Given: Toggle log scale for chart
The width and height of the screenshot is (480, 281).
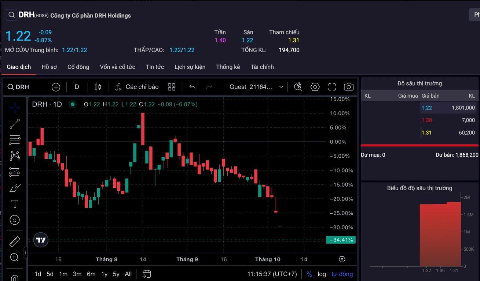Looking at the screenshot, I should [322, 274].
